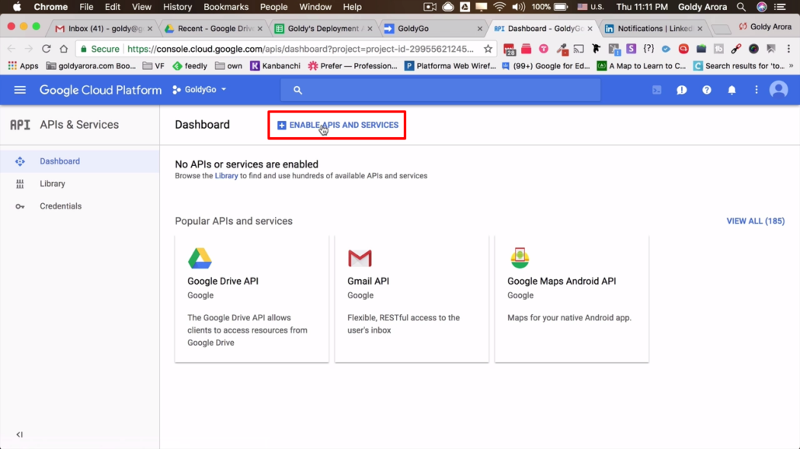Switch to the Recent - Google Drive tab

214,29
